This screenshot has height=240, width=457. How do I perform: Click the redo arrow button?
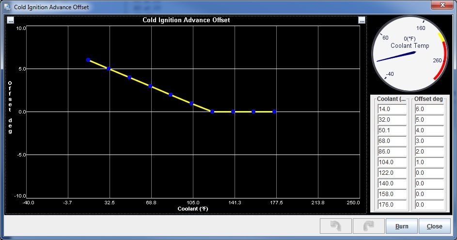click(369, 226)
